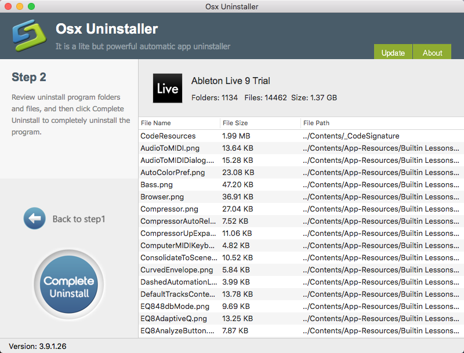Sort by File Name column header

(156, 123)
